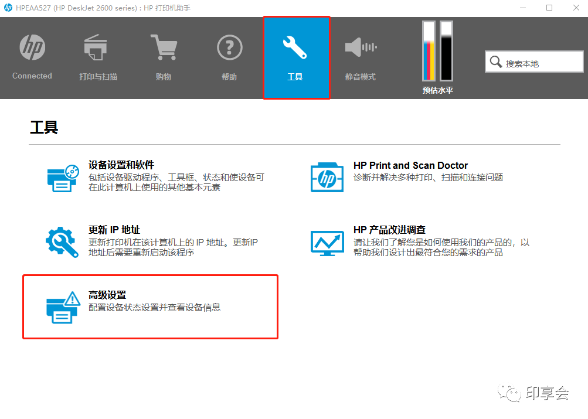Click the 购物 tab label
The height and width of the screenshot is (419, 588).
164,77
